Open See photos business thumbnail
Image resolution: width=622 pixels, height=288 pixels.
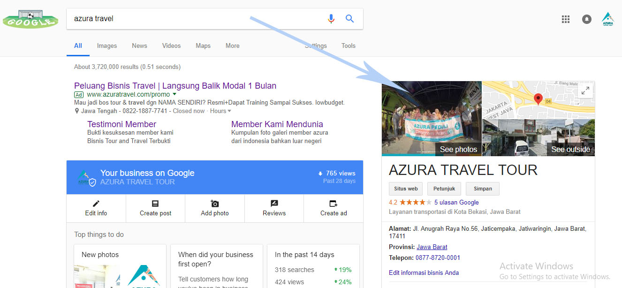pos(432,119)
